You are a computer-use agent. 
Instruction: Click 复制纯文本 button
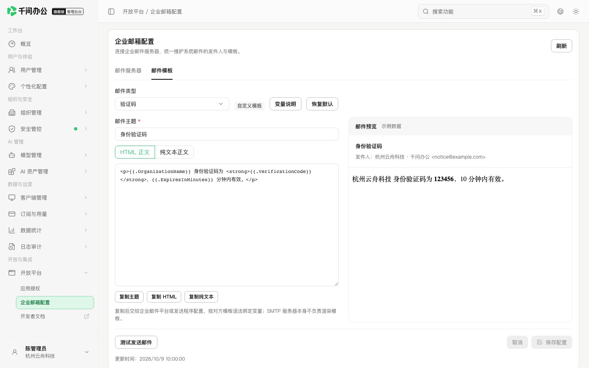click(x=201, y=297)
